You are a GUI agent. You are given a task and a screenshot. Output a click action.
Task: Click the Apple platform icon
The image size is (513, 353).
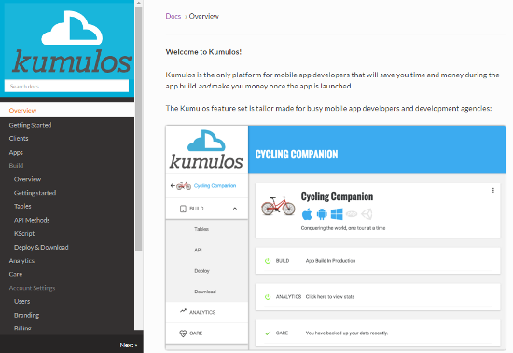307,214
